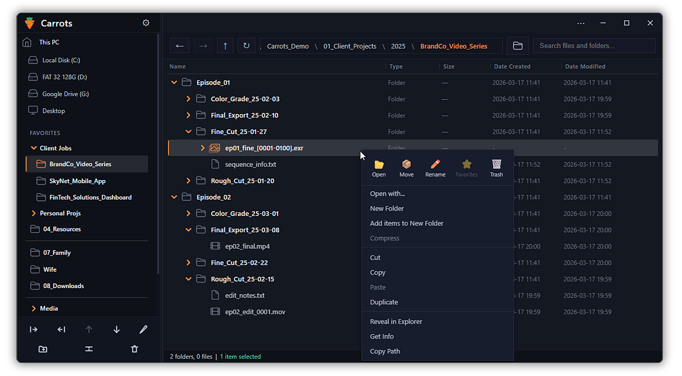Click the Rename pencil icon
The height and width of the screenshot is (376, 682).
tap(435, 164)
